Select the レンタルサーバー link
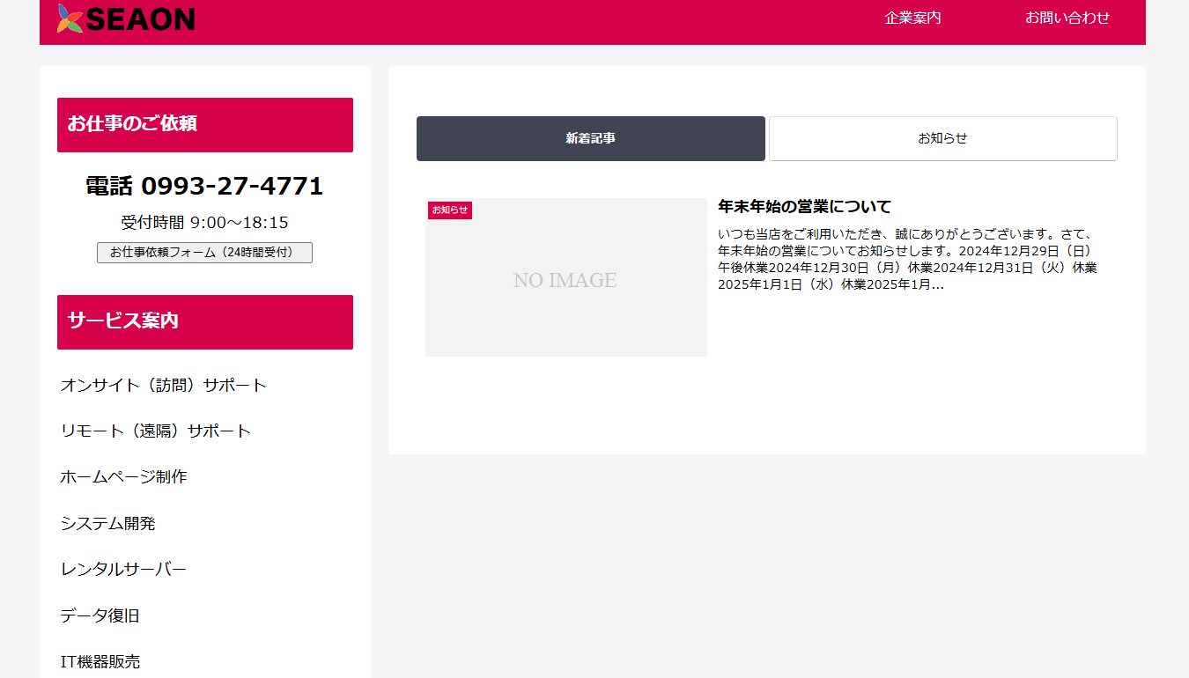 pos(123,569)
